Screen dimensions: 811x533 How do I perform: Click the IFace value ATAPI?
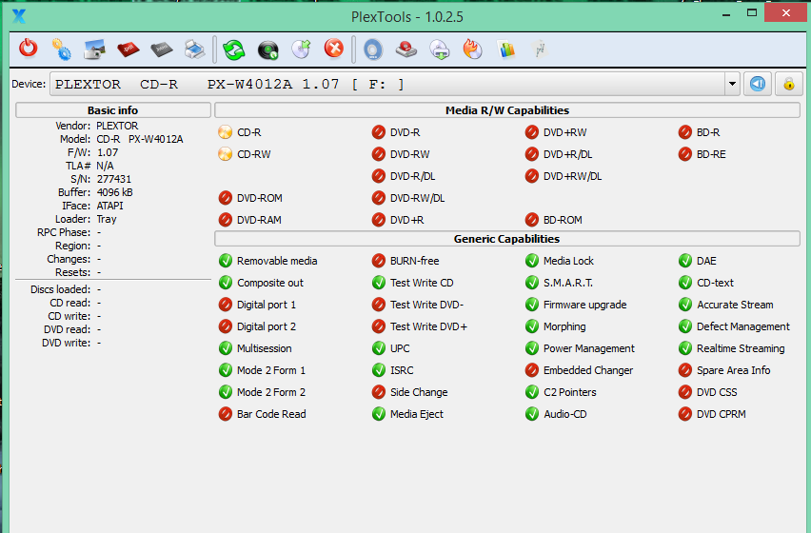[109, 206]
